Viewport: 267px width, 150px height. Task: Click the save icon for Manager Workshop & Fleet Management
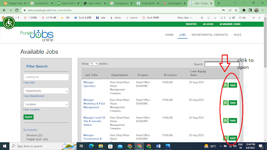(x=225, y=103)
